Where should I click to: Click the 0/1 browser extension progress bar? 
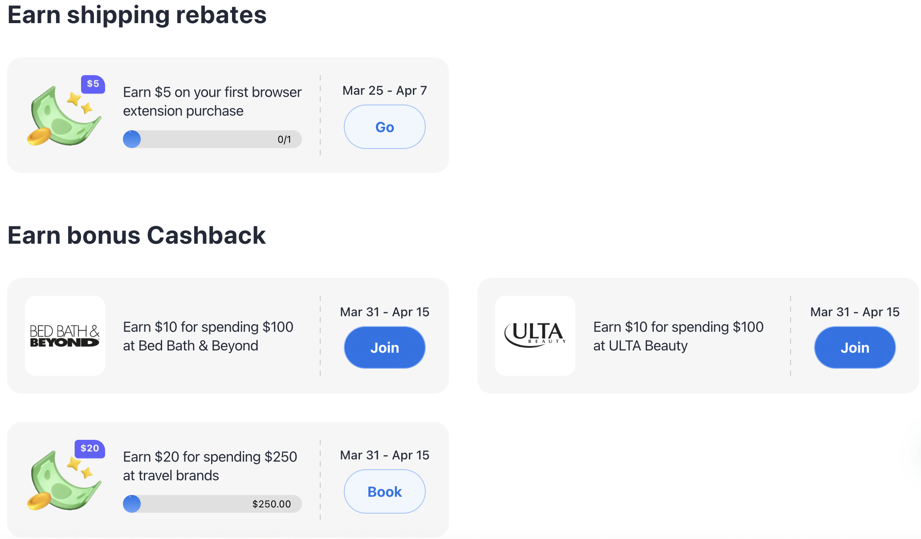(212, 139)
